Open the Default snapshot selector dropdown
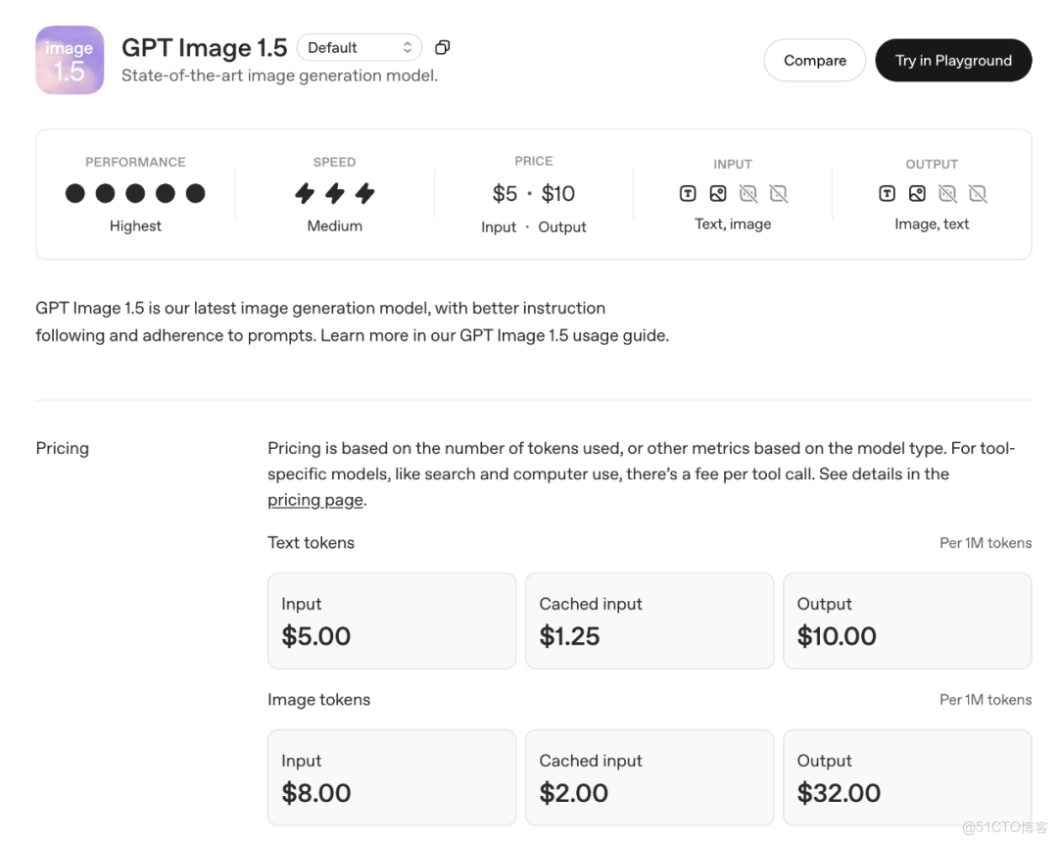The width and height of the screenshot is (1058, 844). coord(360,46)
